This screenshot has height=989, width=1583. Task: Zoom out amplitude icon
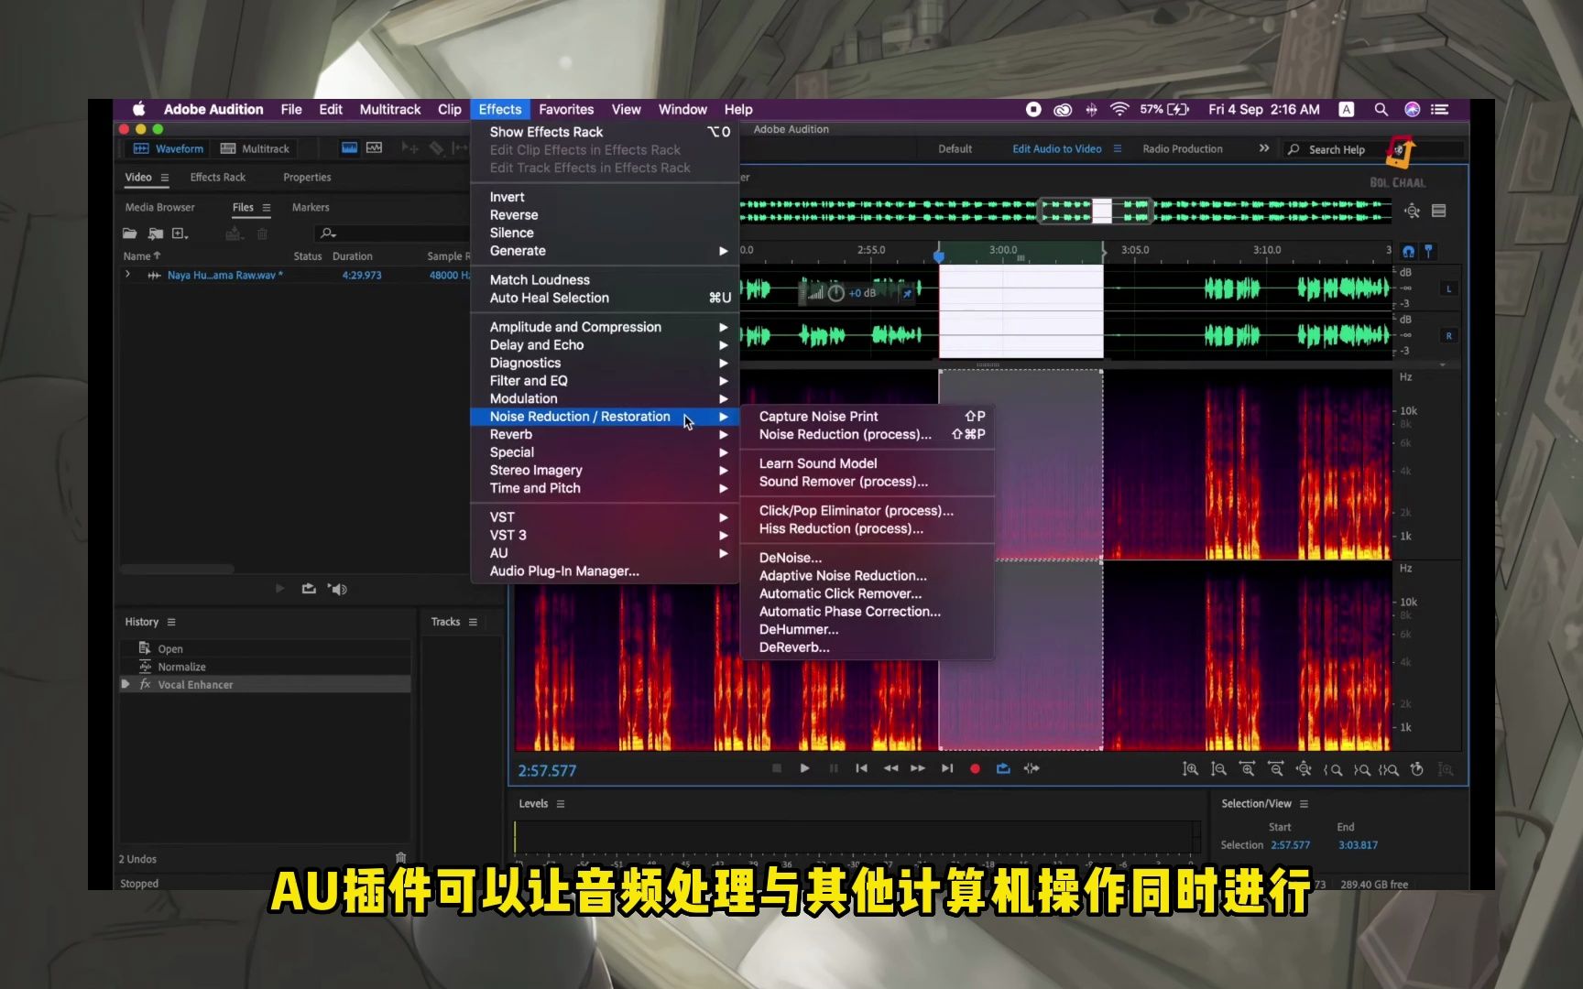(1218, 769)
